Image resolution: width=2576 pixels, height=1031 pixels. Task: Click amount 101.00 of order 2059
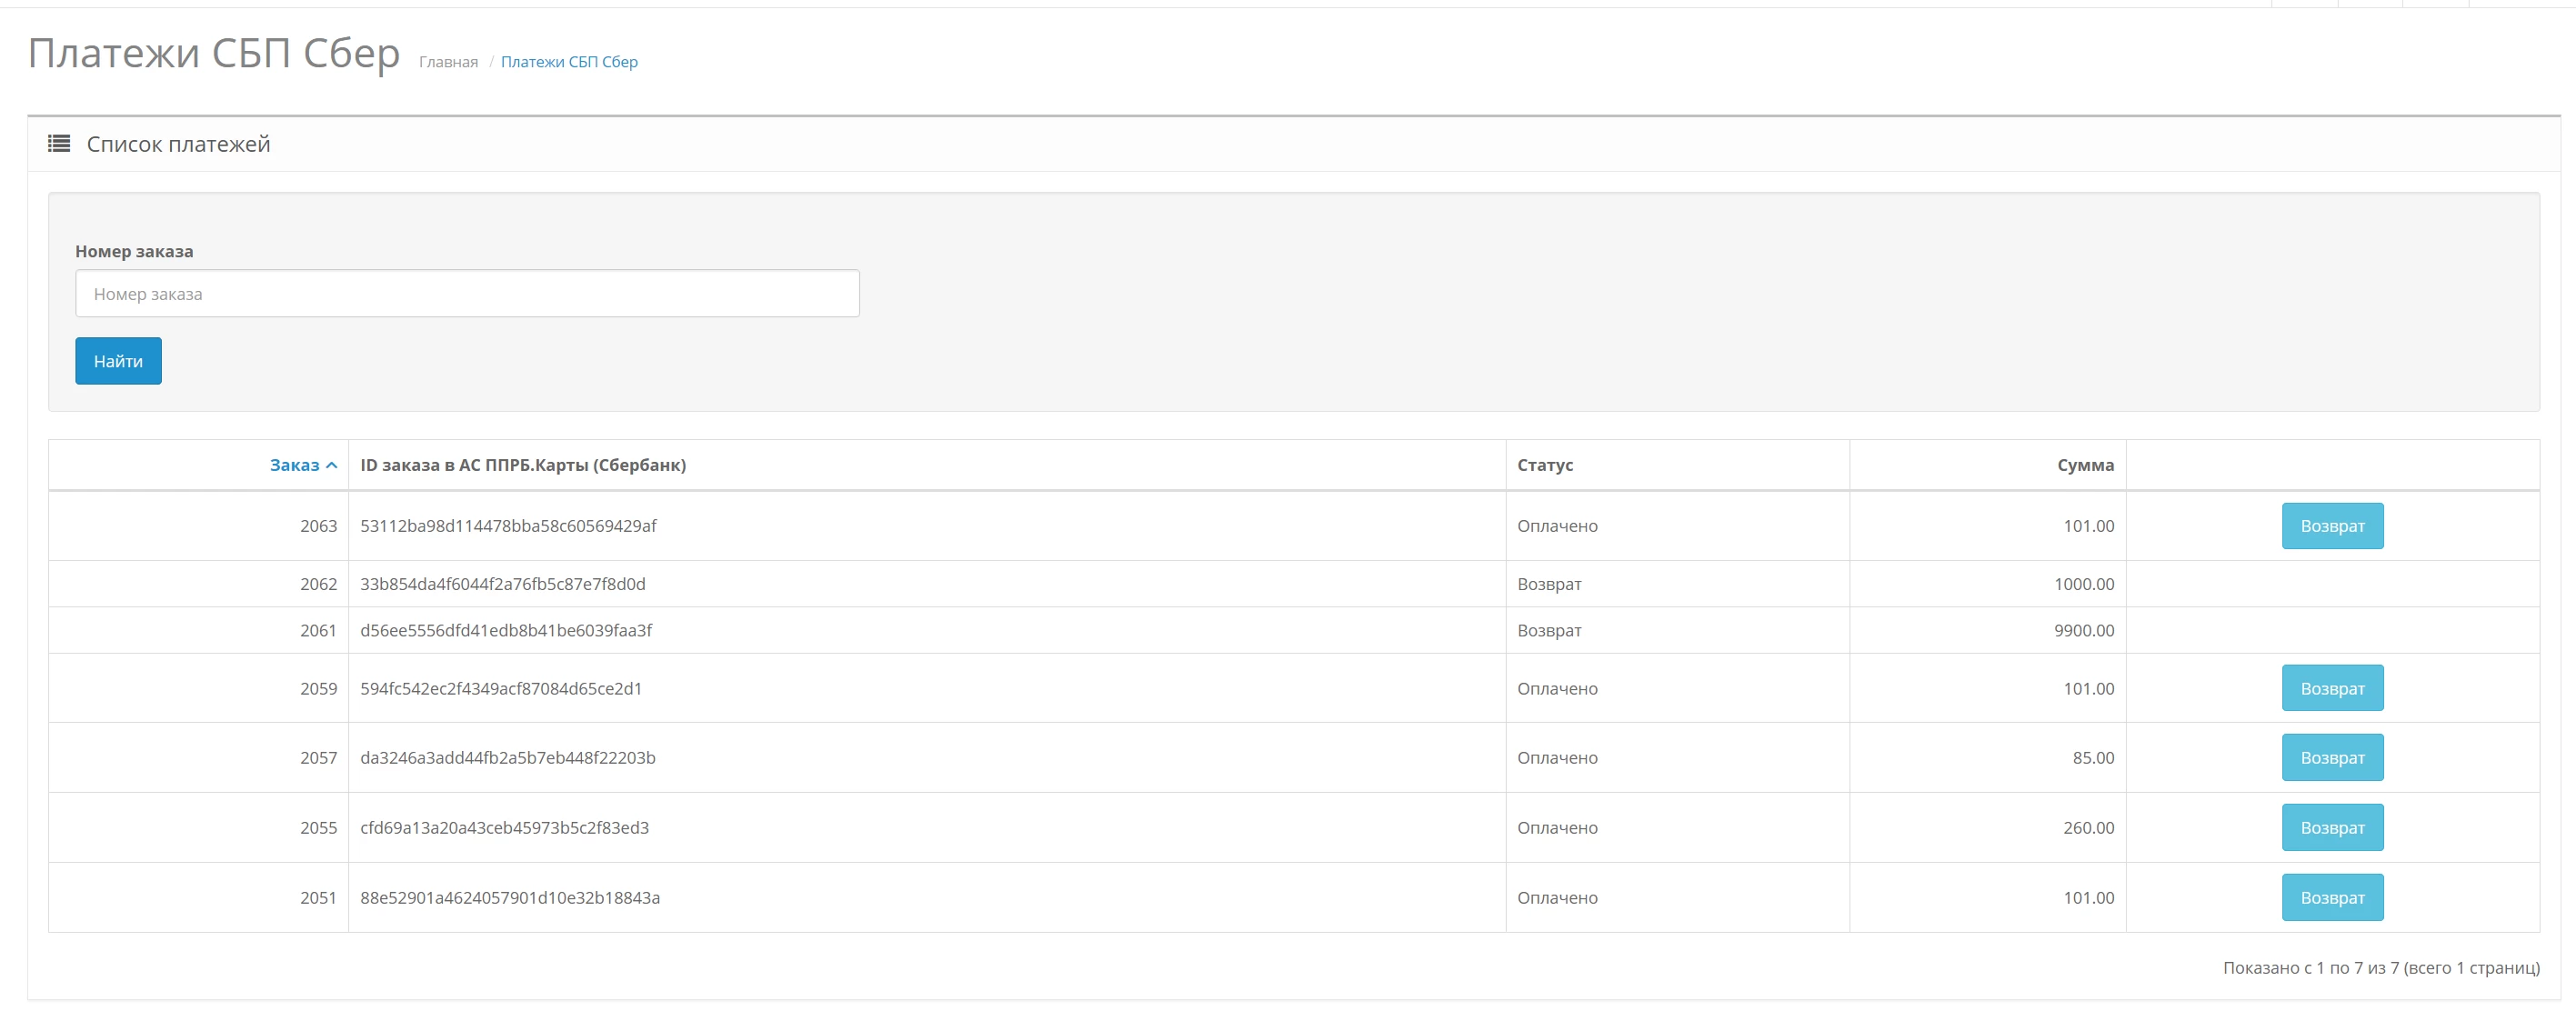2089,688
